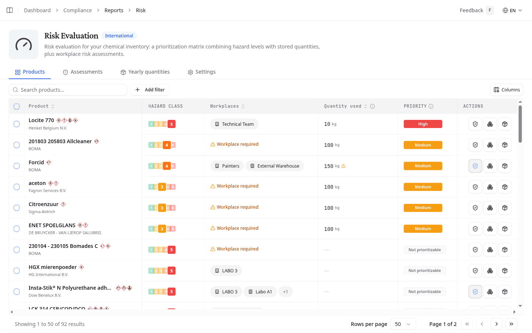The height and width of the screenshot is (333, 532).
Task: Sort by the Product column header
Action: [41, 107]
